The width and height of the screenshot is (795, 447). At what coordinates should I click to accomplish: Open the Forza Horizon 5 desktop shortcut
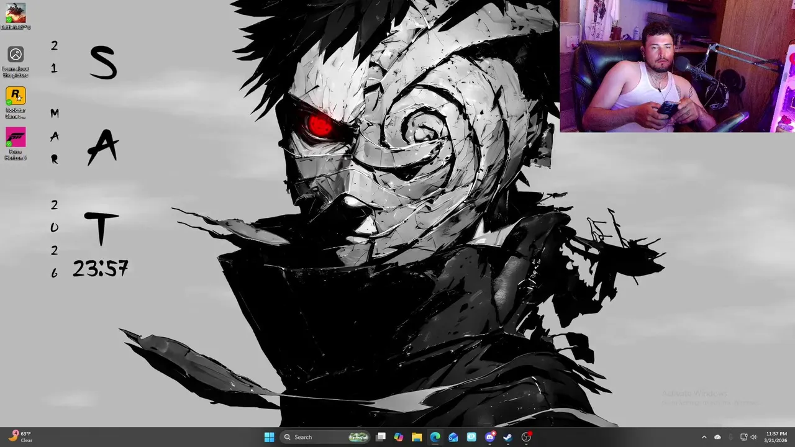pyautogui.click(x=16, y=144)
